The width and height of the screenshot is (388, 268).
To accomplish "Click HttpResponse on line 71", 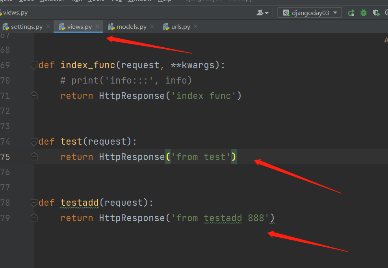I will (132, 96).
